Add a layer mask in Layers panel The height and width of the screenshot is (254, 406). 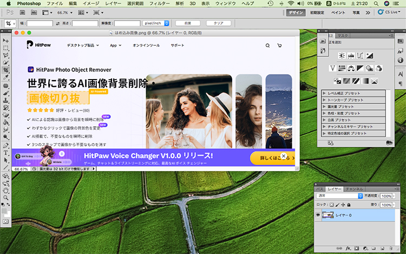357,248
